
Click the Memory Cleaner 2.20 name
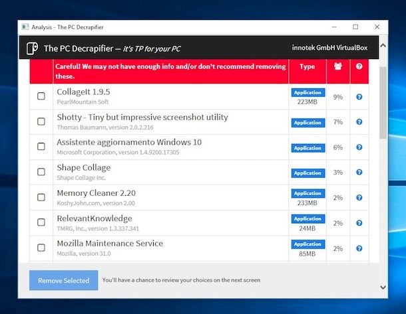click(x=97, y=193)
